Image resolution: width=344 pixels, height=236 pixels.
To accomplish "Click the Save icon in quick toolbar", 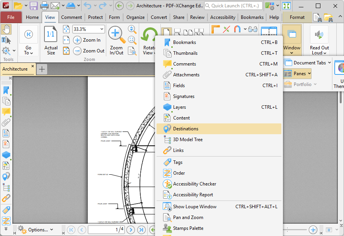I will tap(34, 6).
